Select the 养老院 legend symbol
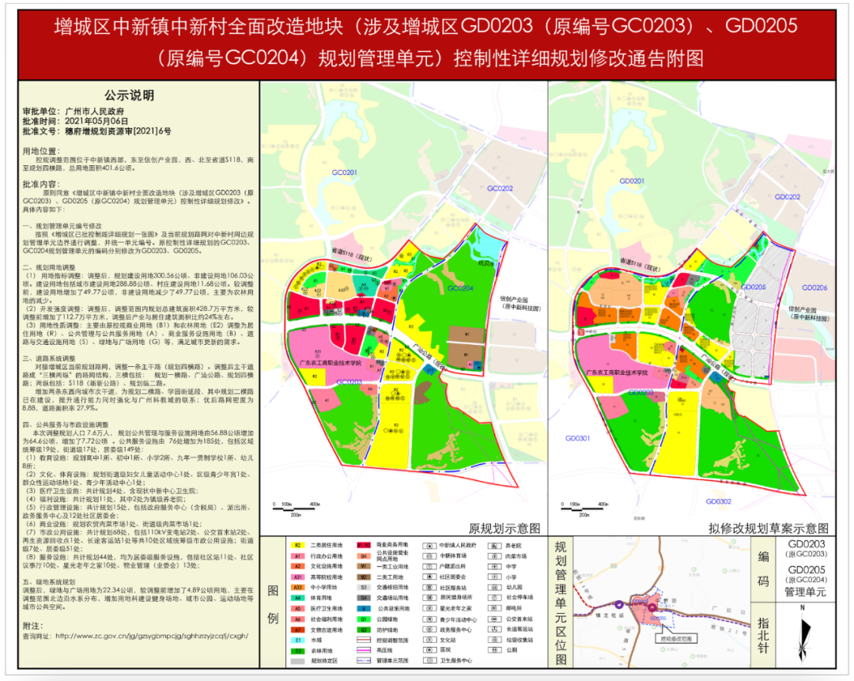The width and height of the screenshot is (854, 681). pos(494,545)
